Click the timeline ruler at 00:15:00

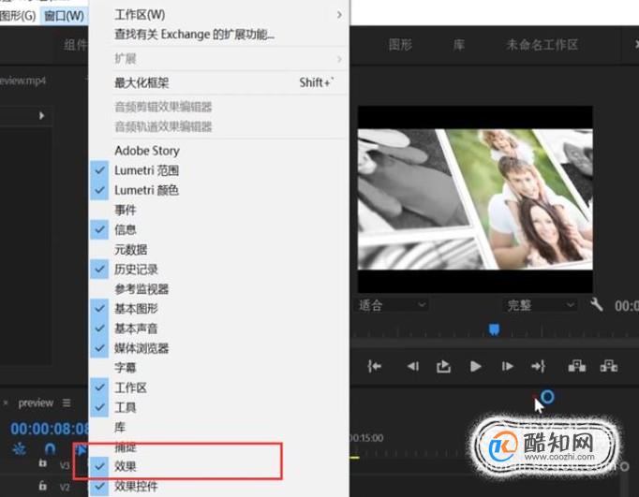pos(366,438)
